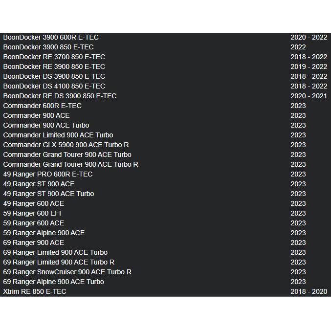Select 49 Ranger 600 ACE entry

pos(34,203)
